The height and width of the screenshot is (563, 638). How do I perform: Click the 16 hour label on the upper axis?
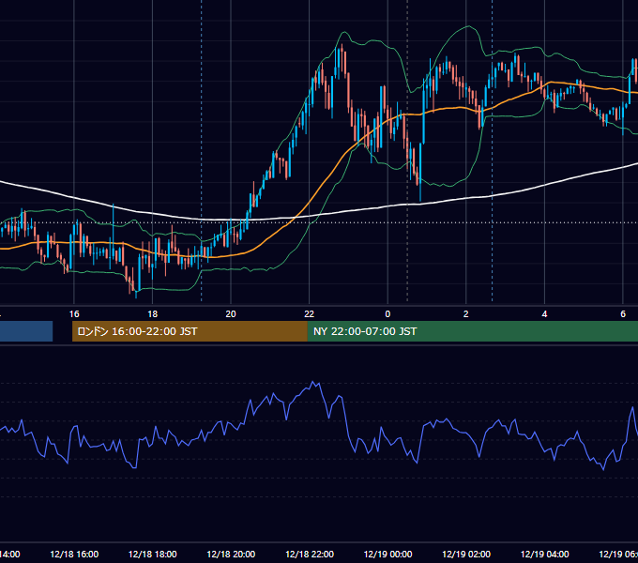pyautogui.click(x=74, y=314)
